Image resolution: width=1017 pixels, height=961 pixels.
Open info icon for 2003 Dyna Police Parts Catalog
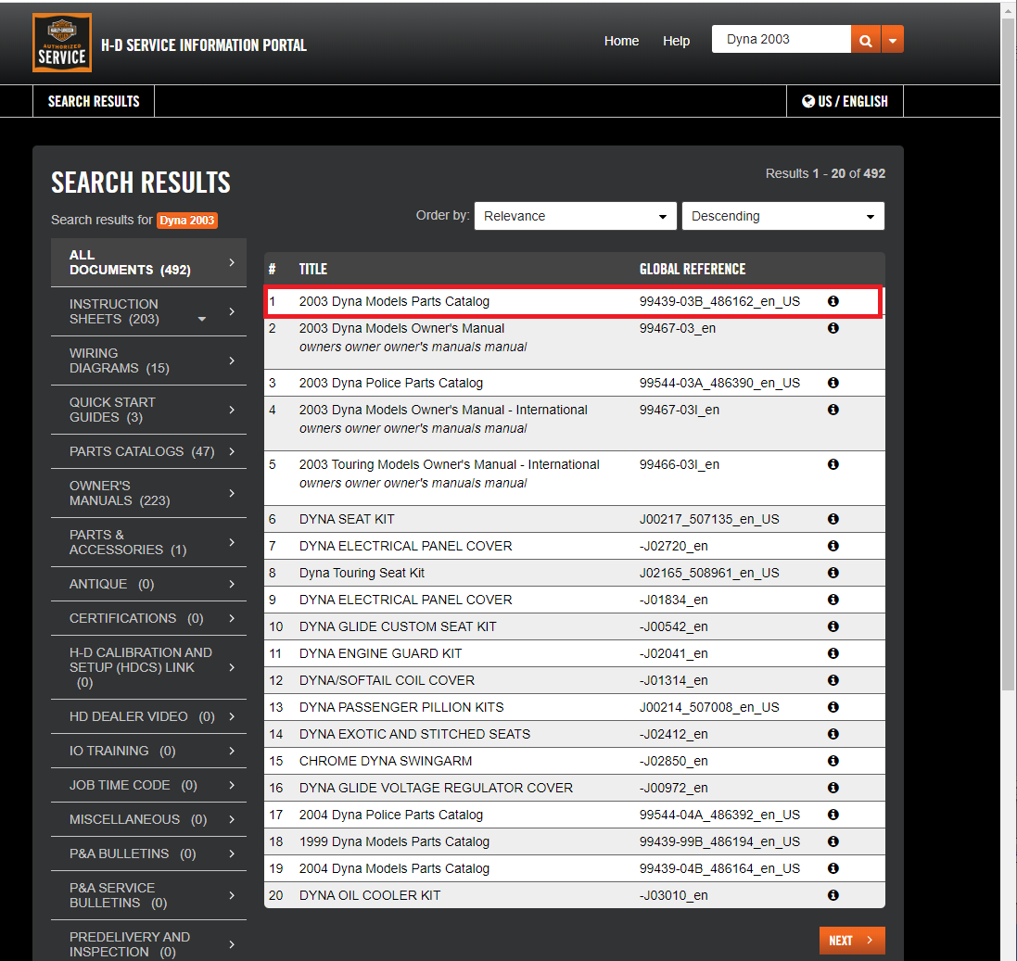pos(833,383)
